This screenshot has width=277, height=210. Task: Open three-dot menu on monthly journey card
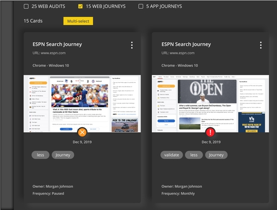click(x=260, y=45)
